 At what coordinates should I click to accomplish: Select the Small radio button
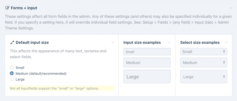coord(12,68)
